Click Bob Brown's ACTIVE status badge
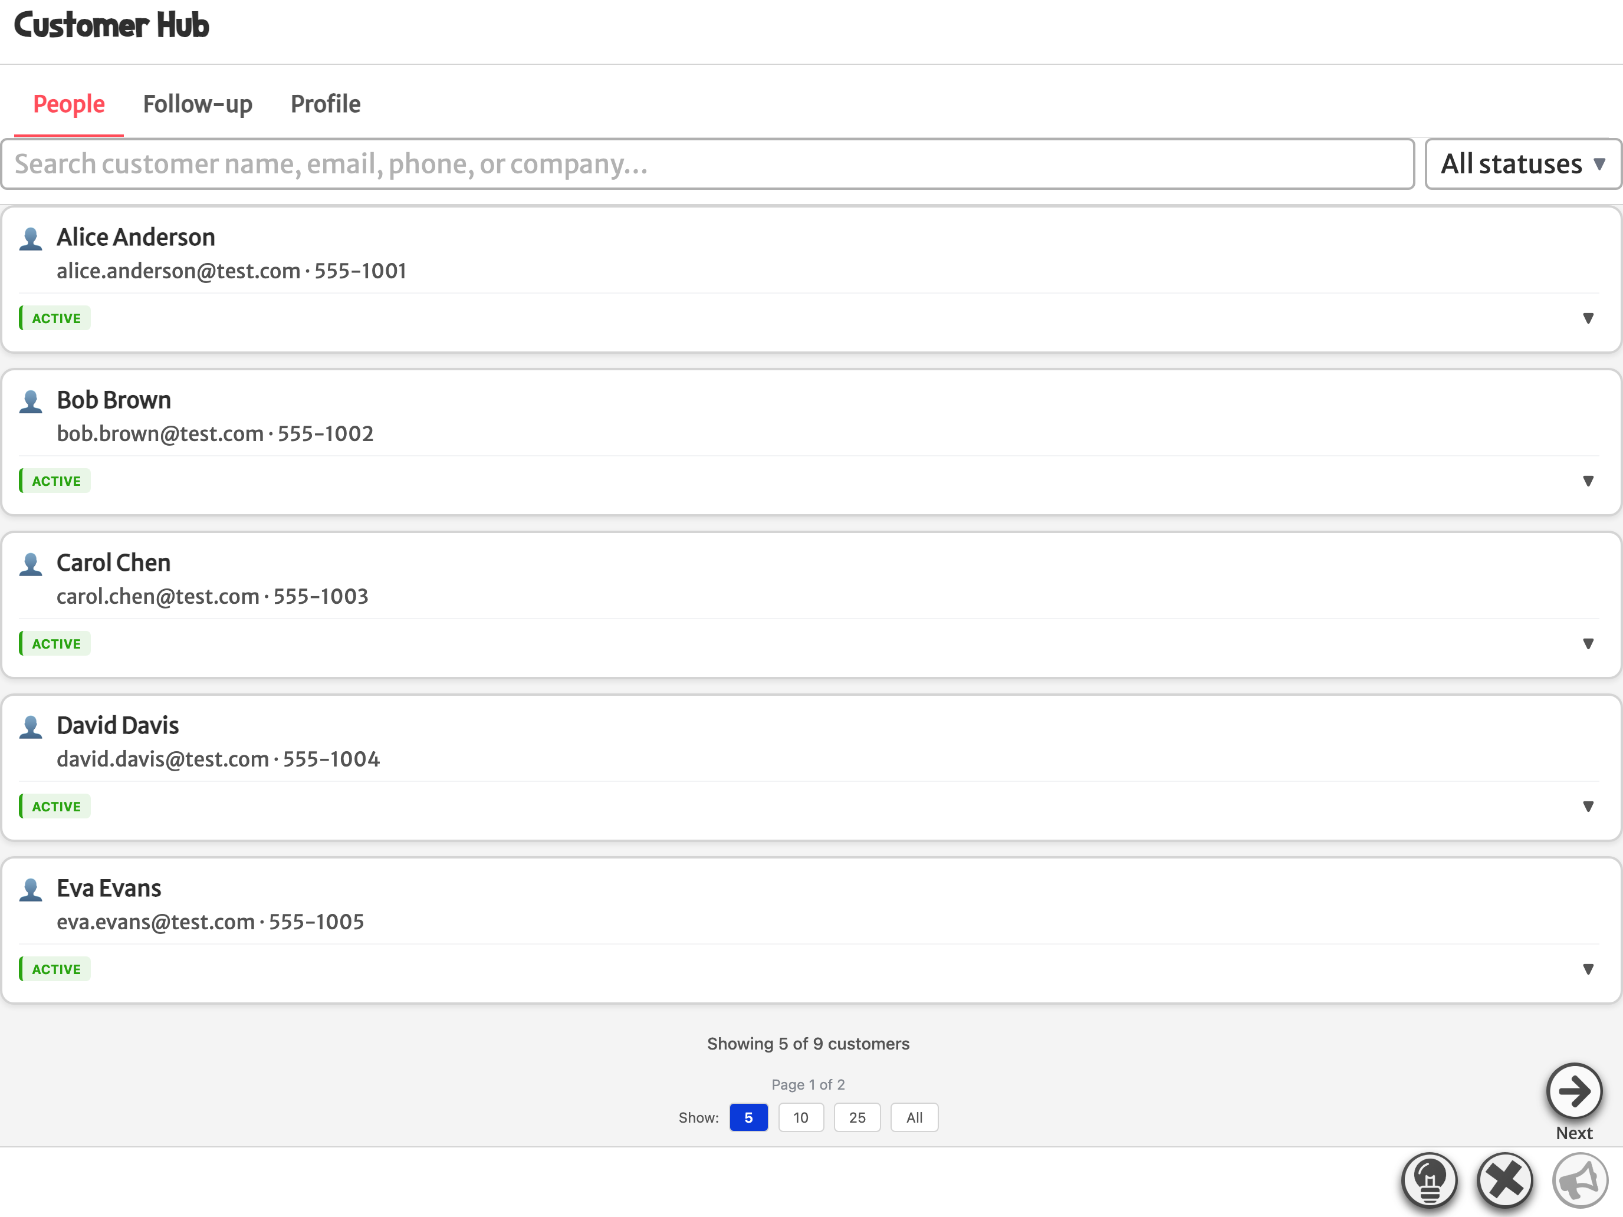The image size is (1623, 1217). click(x=55, y=481)
